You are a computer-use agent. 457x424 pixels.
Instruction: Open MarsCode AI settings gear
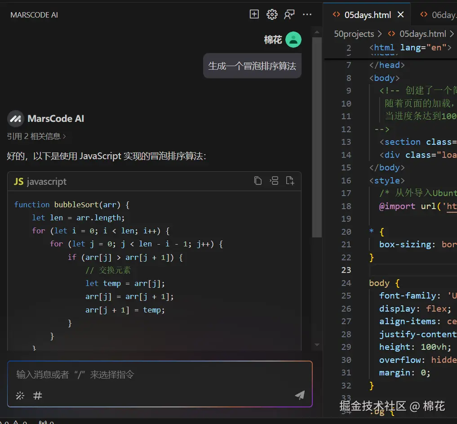tap(272, 14)
